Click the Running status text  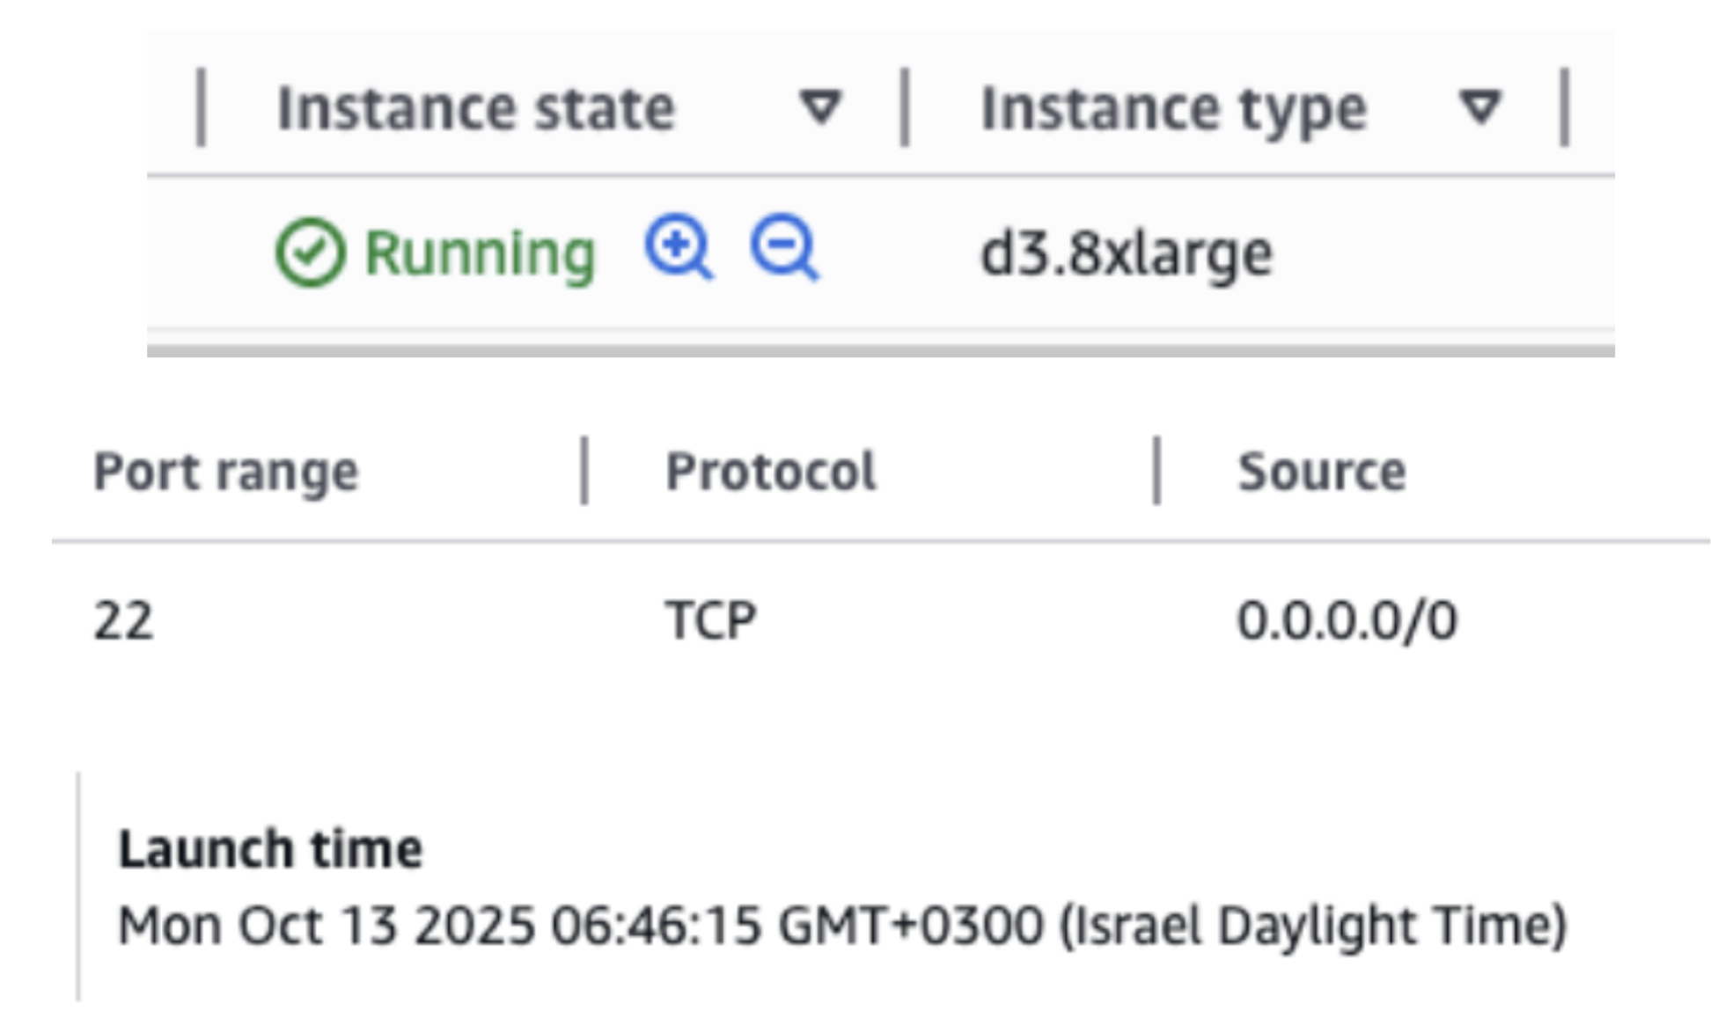(x=480, y=254)
